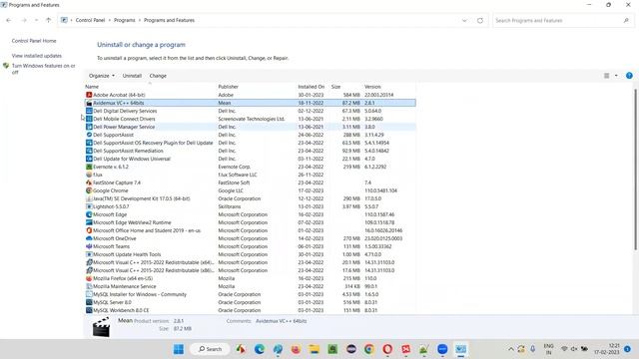Screen dimensions: 639x359
Task: Click the f.lux program icon
Action: [89, 175]
